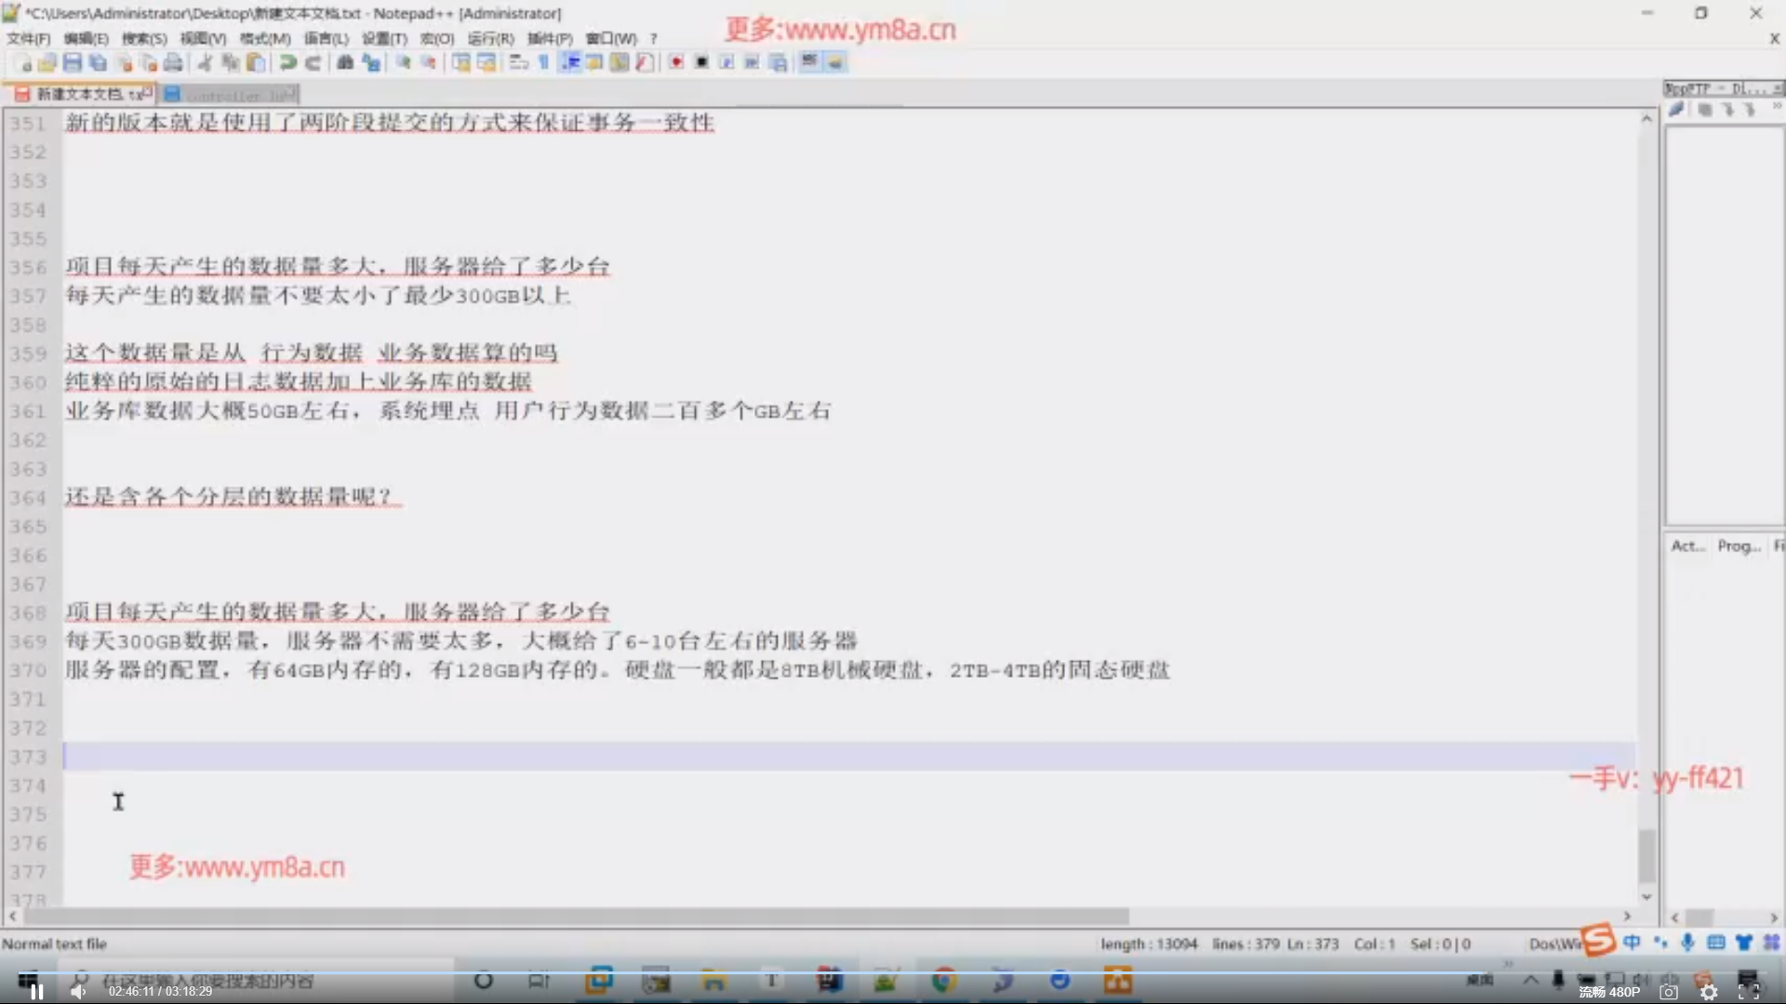Open Find with the binoculars icon
This screenshot has width=1786, height=1004.
pos(345,62)
